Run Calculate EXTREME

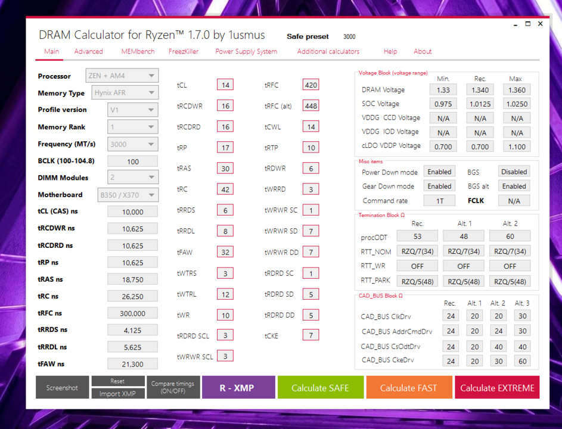[497, 388]
